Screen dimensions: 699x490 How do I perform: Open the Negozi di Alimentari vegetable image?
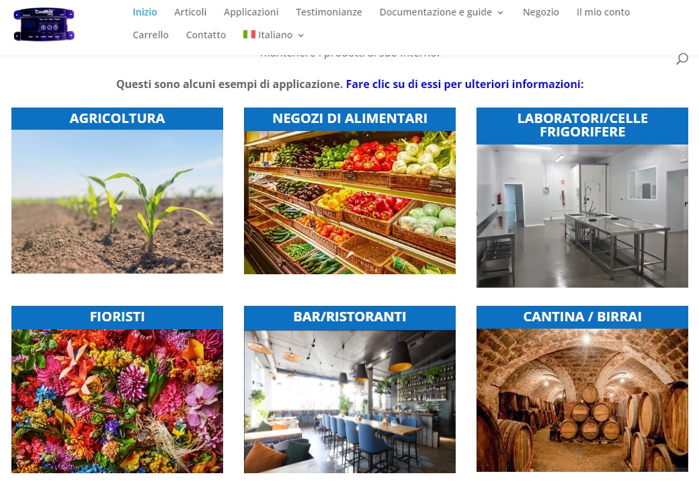click(349, 202)
